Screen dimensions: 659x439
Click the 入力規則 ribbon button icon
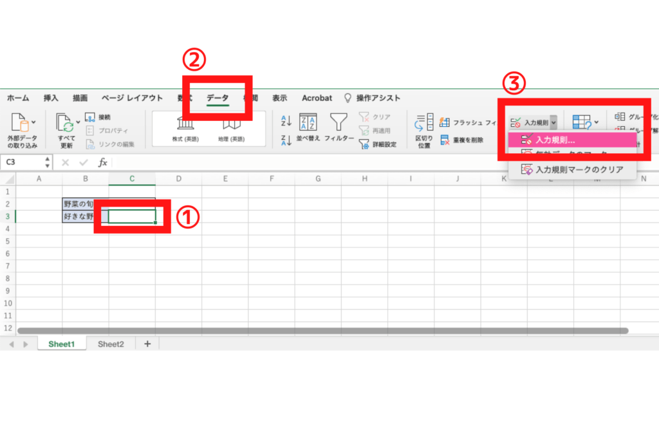(x=515, y=122)
